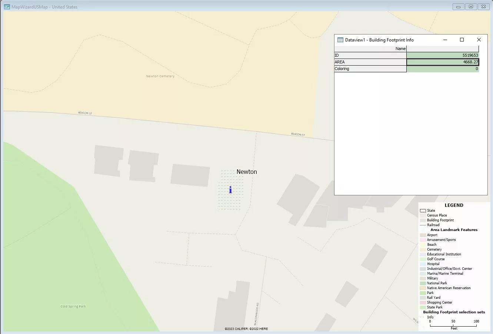
Task: Click the Dataview1 table icon in title bar
Action: 340,40
